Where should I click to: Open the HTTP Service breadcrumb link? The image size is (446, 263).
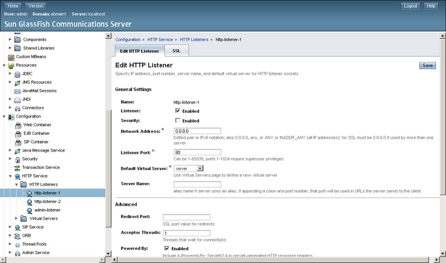(160, 40)
